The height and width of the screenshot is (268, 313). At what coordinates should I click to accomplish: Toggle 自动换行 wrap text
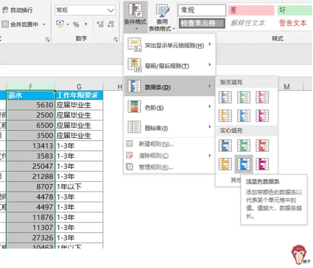pyautogui.click(x=18, y=10)
